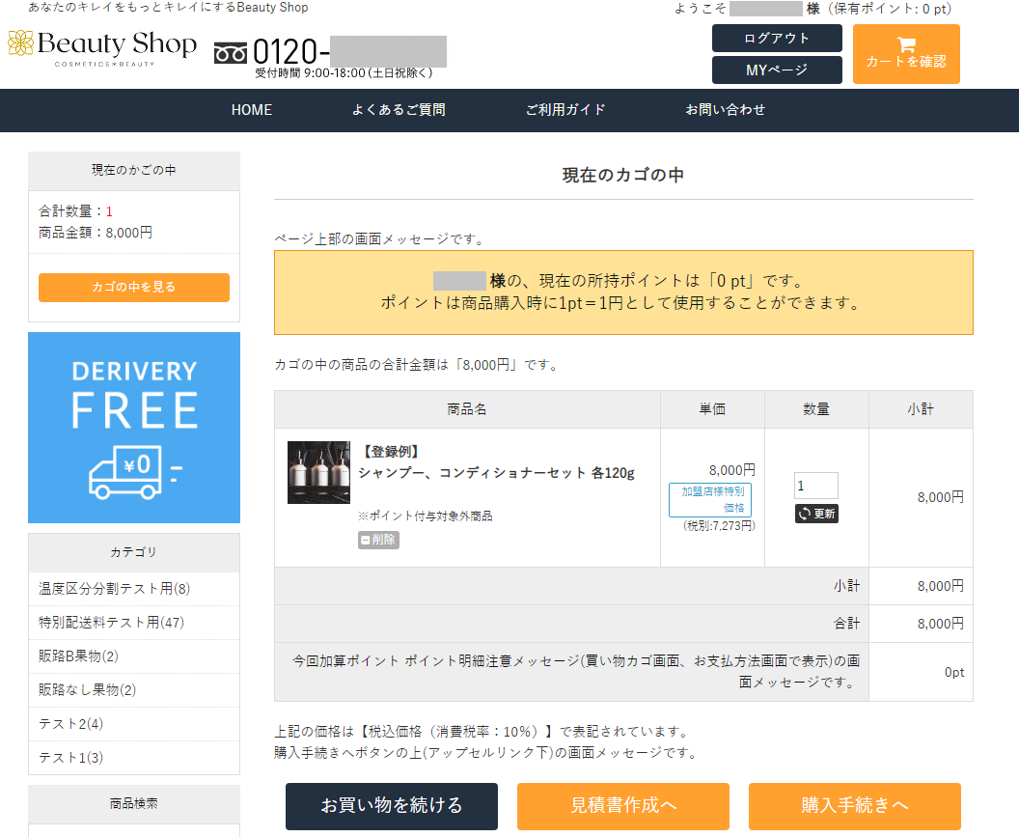Click the shampoo product thumbnail image
Screen dimensions: 1019x837
(x=318, y=472)
